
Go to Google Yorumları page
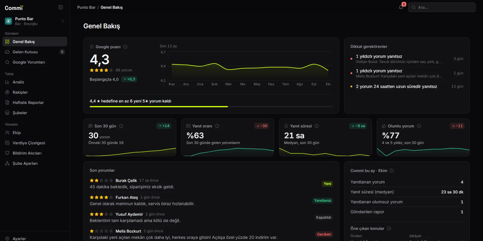(x=35, y=62)
